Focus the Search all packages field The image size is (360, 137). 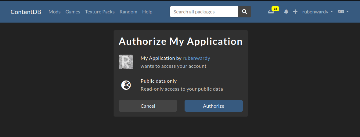pyautogui.click(x=204, y=12)
